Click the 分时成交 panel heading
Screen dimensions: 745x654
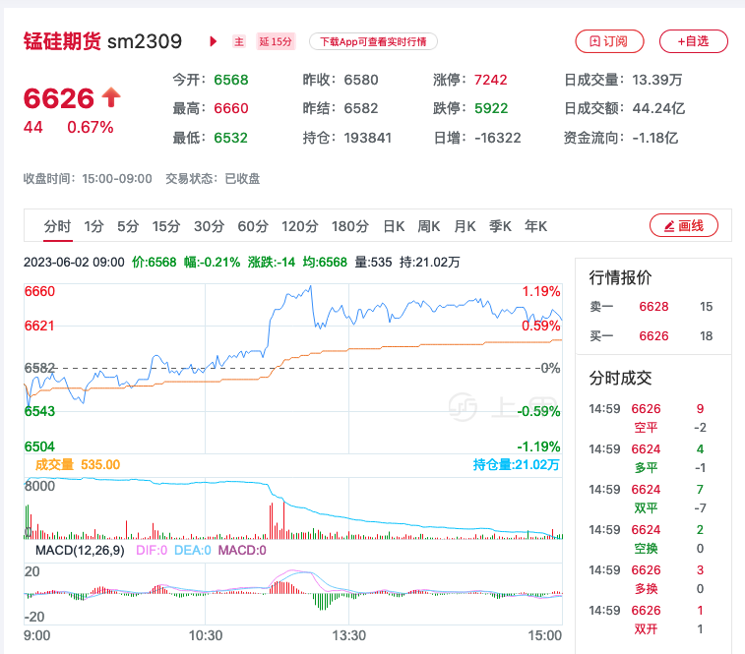click(x=621, y=378)
